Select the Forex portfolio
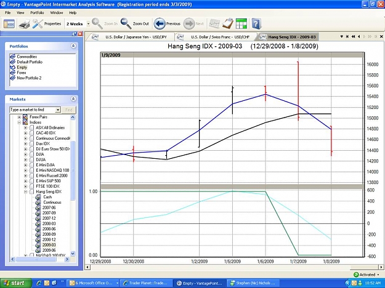385x288 pixels. coord(22,73)
